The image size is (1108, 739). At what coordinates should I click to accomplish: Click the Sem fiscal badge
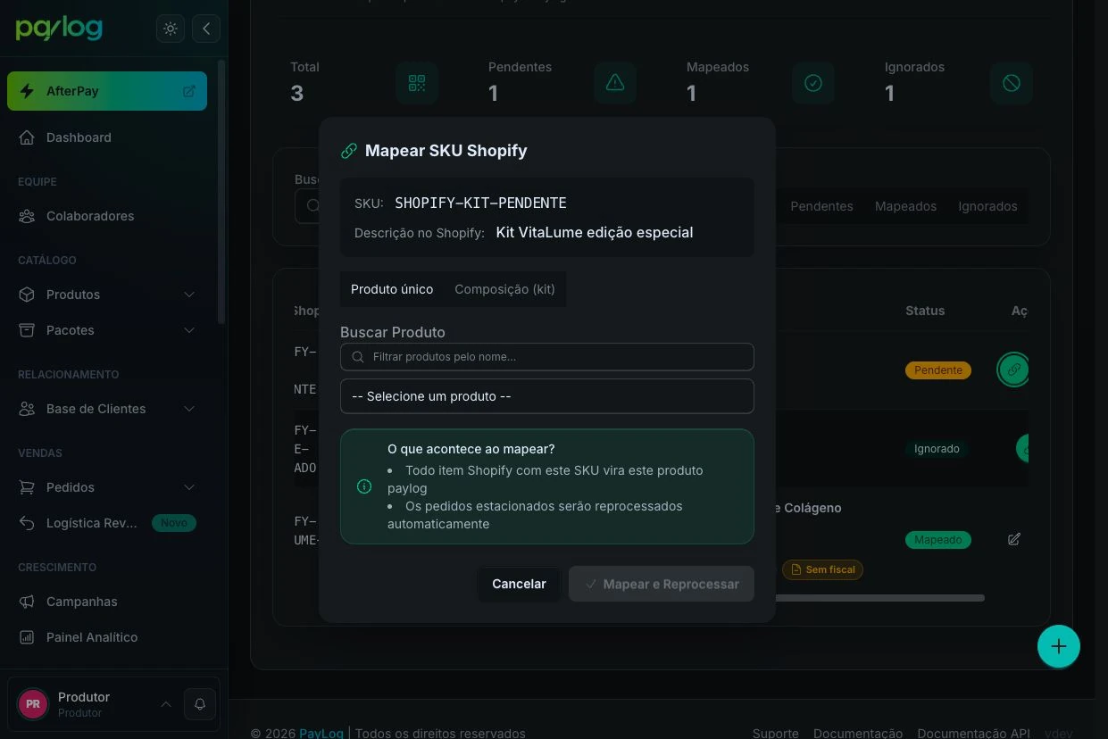[822, 569]
